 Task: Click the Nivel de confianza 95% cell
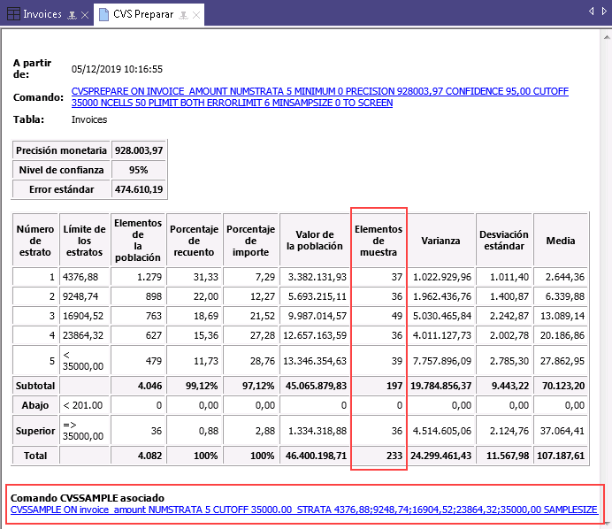[x=139, y=170]
